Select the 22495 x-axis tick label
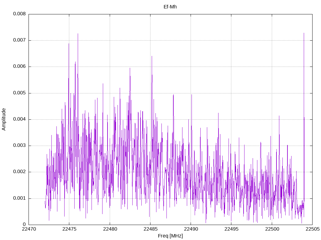This screenshot has height=240, width=321. coord(231,229)
